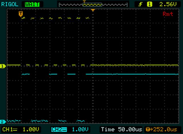Click the 252.0us trigger offset readout
Image resolution: width=183 pixels, height=134 pixels.
click(162, 129)
